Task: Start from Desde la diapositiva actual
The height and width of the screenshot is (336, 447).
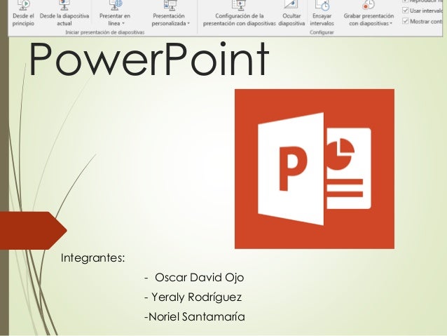Action: [64, 14]
